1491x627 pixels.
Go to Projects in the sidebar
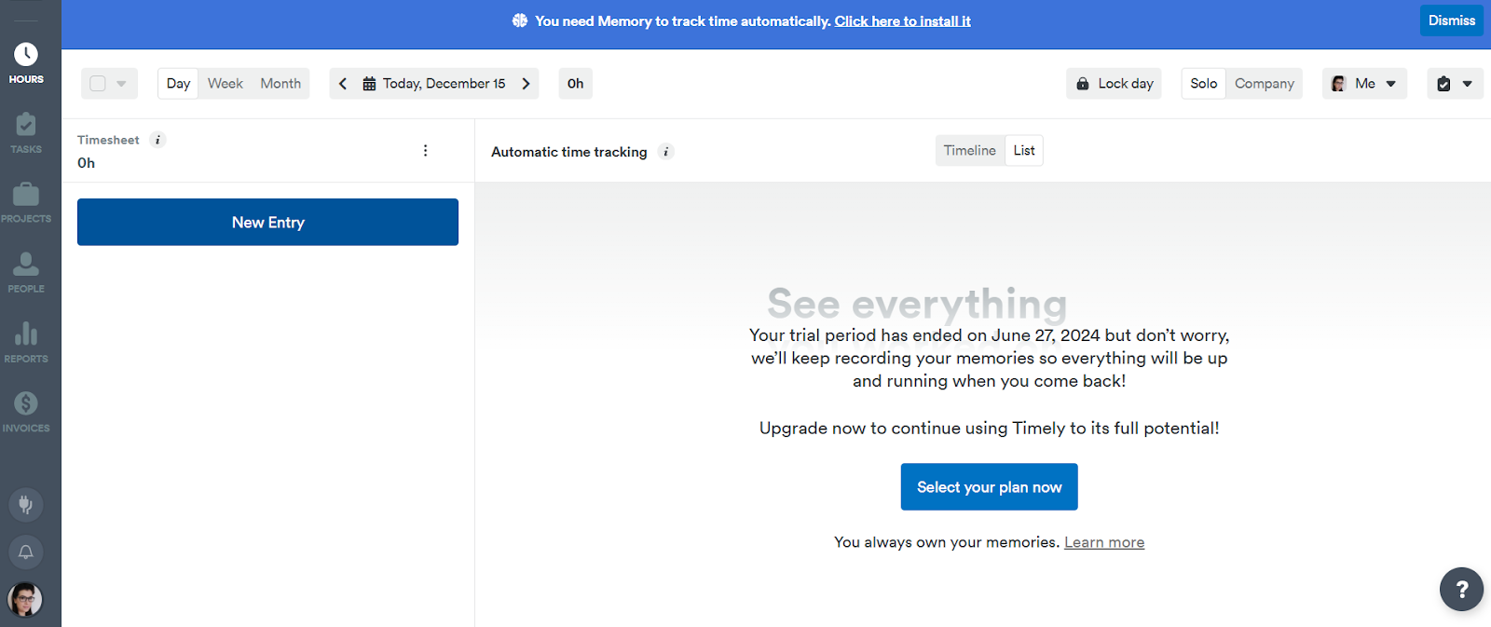pos(26,203)
